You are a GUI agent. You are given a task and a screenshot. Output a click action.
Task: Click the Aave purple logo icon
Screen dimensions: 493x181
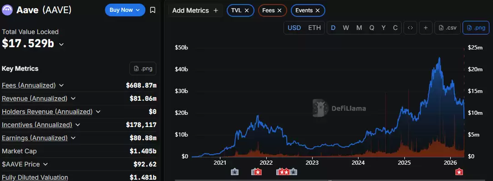pos(7,10)
